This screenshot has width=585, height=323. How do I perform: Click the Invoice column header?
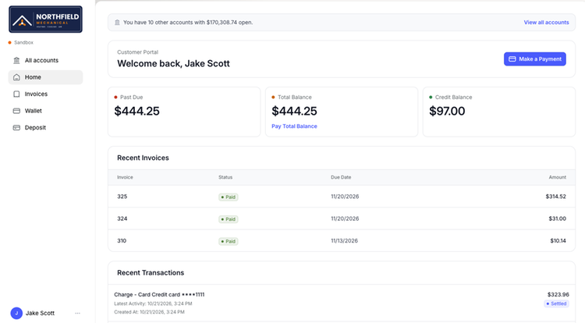click(125, 177)
